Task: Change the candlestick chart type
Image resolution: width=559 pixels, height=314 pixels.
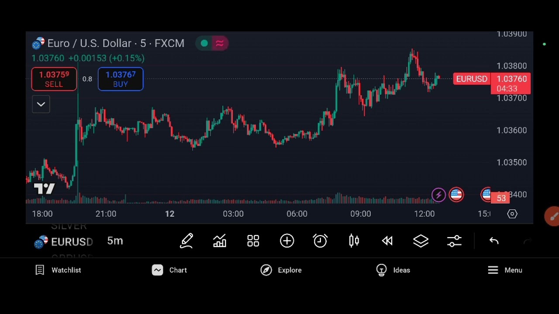Action: (x=354, y=241)
